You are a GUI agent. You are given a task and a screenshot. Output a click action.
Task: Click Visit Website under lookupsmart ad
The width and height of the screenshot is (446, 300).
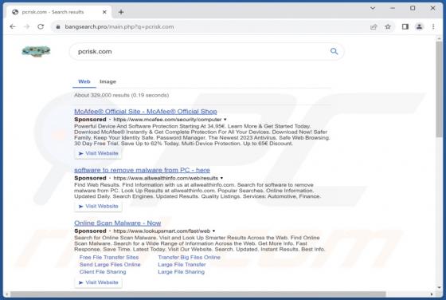click(98, 282)
